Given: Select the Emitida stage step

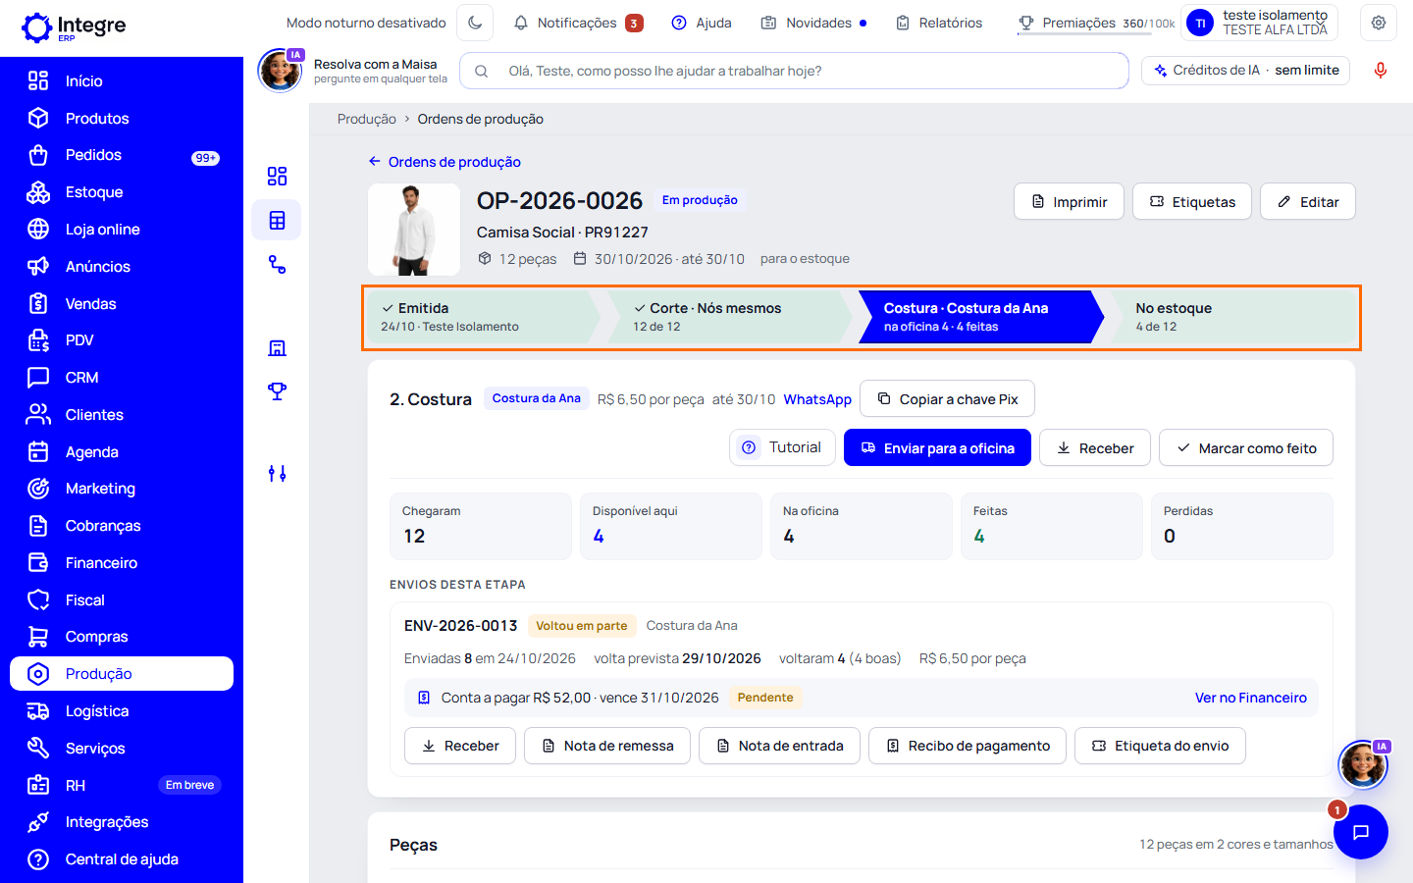Looking at the screenshot, I should point(483,317).
